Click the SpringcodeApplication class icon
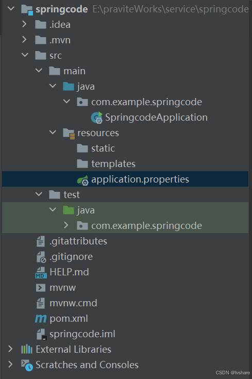The height and width of the screenshot is (379, 252). [x=97, y=118]
